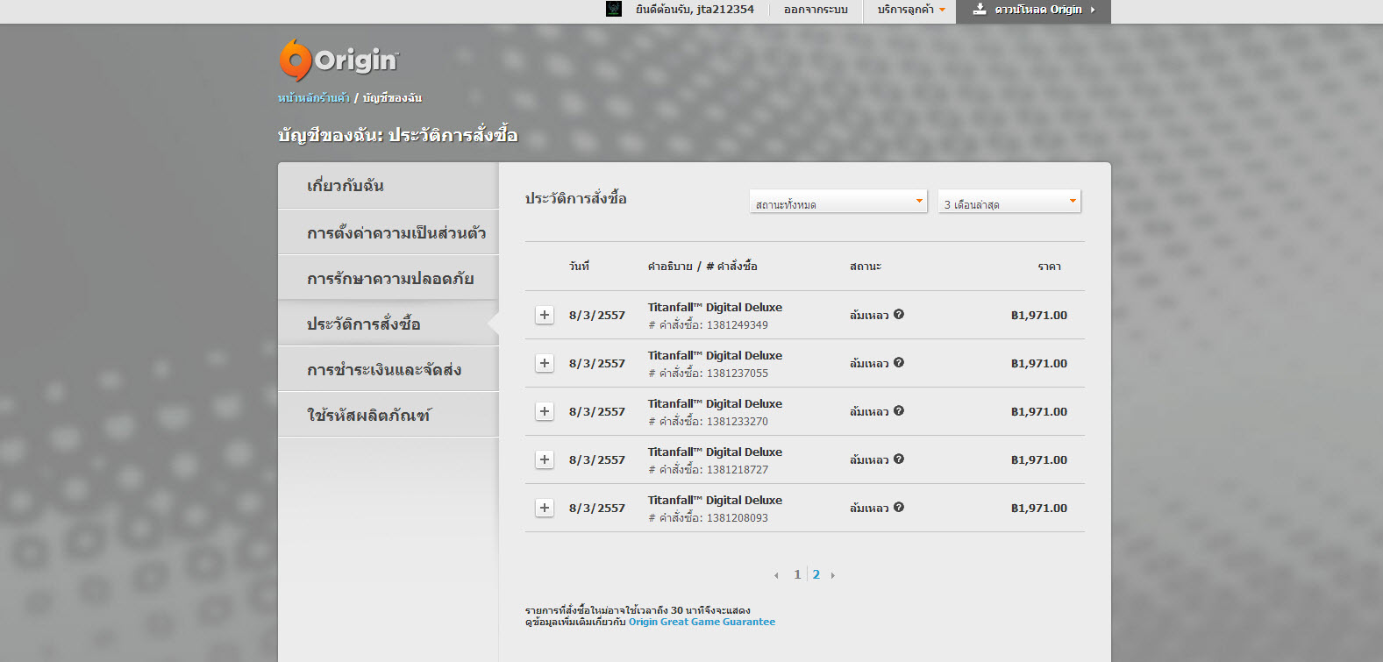Click the 8/3/2557 date of order 1381233270

click(597, 412)
